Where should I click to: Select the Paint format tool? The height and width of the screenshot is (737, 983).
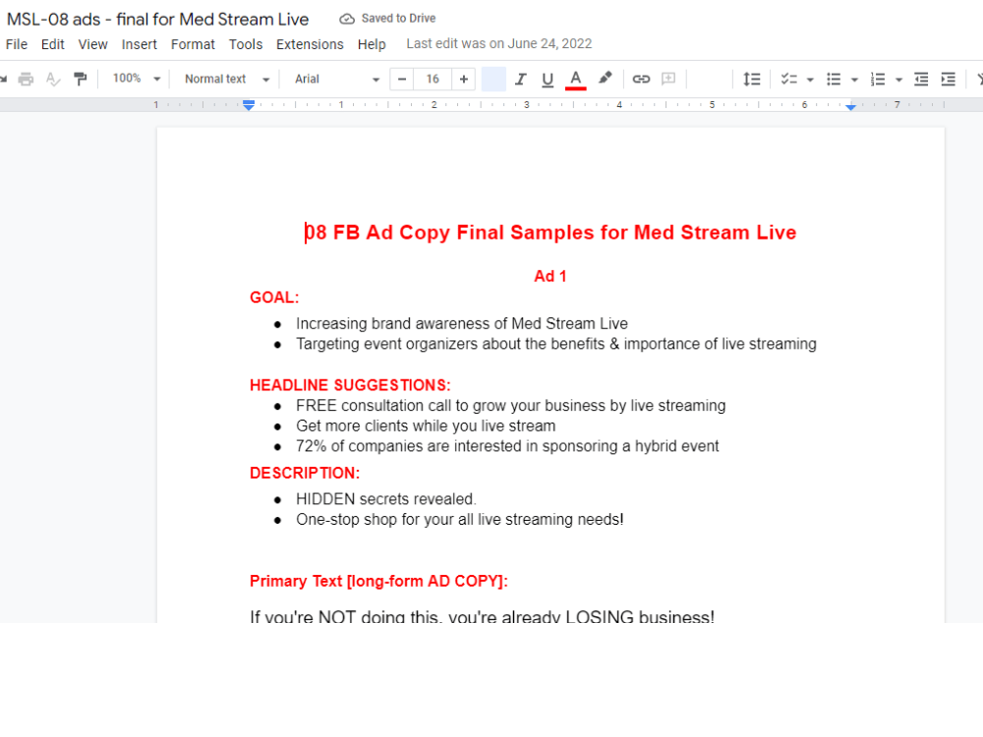click(x=81, y=79)
